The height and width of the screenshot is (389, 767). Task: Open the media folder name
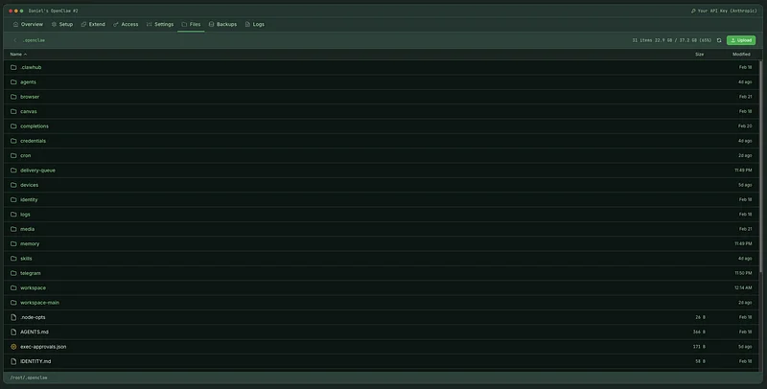(28, 229)
